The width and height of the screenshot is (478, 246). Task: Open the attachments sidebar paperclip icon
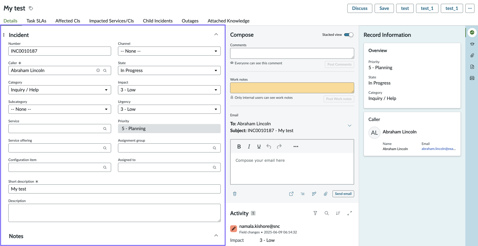pos(472,55)
